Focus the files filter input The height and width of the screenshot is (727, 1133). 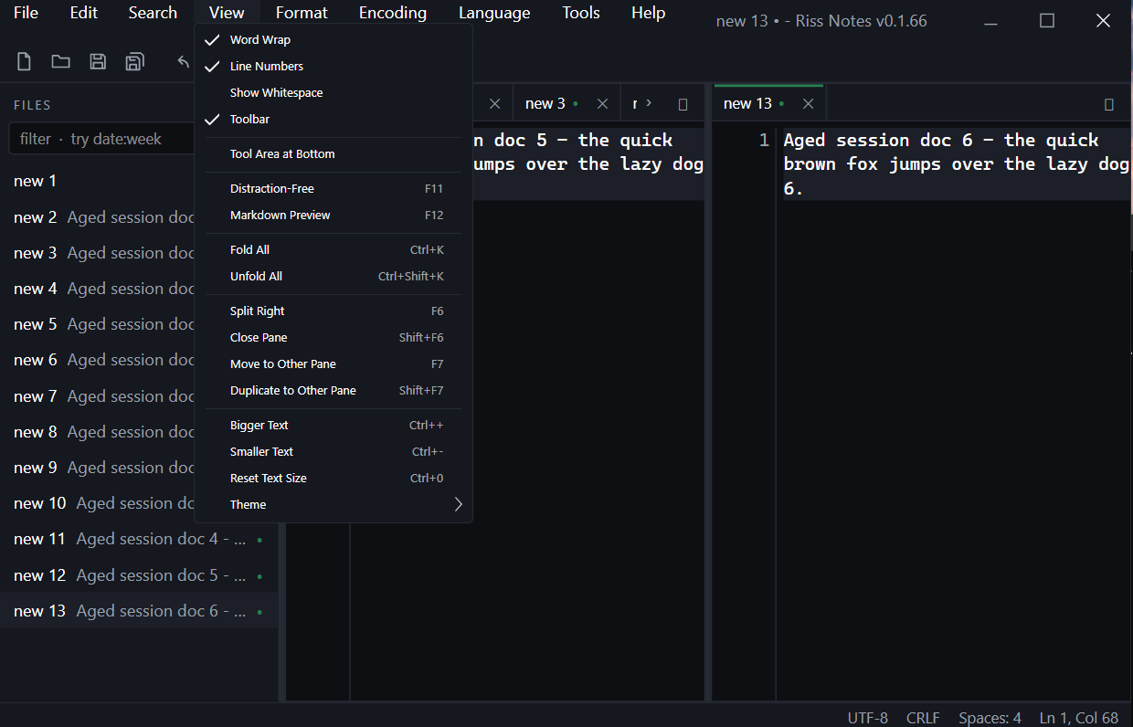tap(101, 139)
